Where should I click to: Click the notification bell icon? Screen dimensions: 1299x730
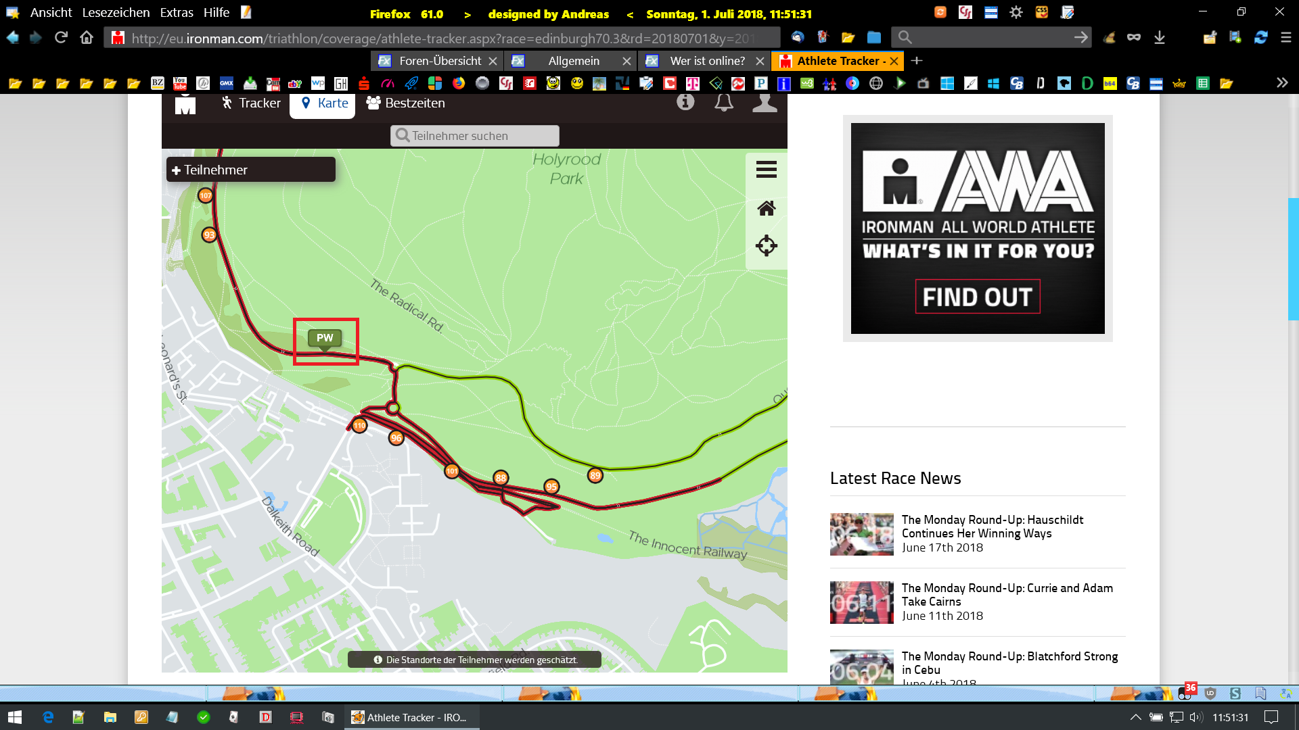point(723,103)
